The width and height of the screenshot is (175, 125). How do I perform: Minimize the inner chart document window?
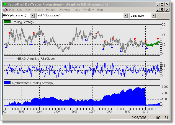coord(158,10)
